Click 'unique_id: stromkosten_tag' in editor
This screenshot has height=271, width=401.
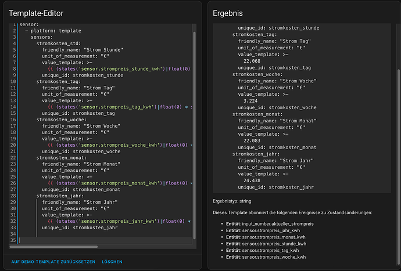[x=78, y=113]
